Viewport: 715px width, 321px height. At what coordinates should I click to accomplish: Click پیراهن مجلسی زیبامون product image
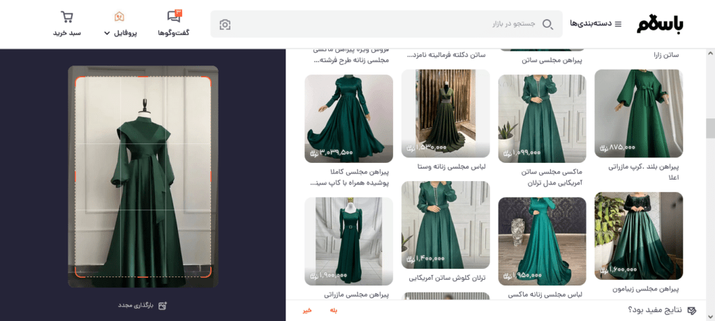pyautogui.click(x=638, y=235)
